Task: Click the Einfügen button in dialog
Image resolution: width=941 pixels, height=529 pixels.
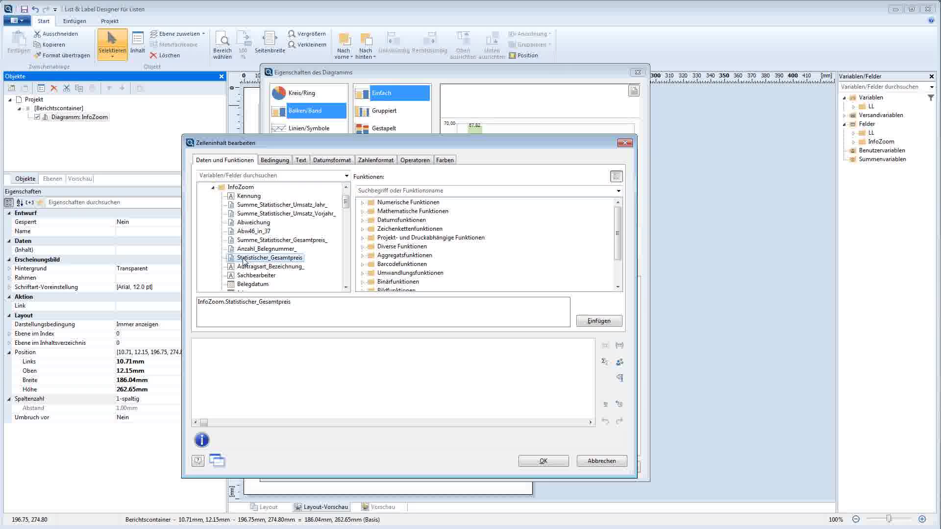Action: [x=599, y=321]
